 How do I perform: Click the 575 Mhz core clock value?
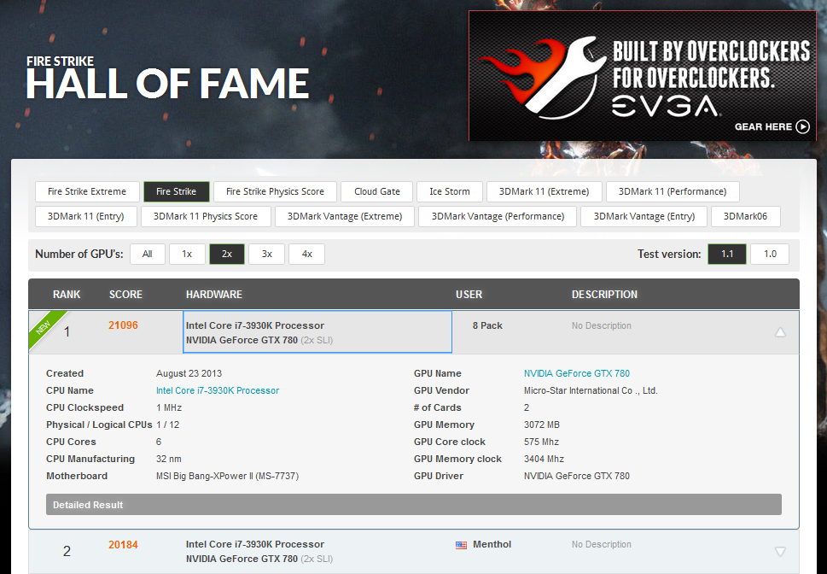tap(541, 442)
